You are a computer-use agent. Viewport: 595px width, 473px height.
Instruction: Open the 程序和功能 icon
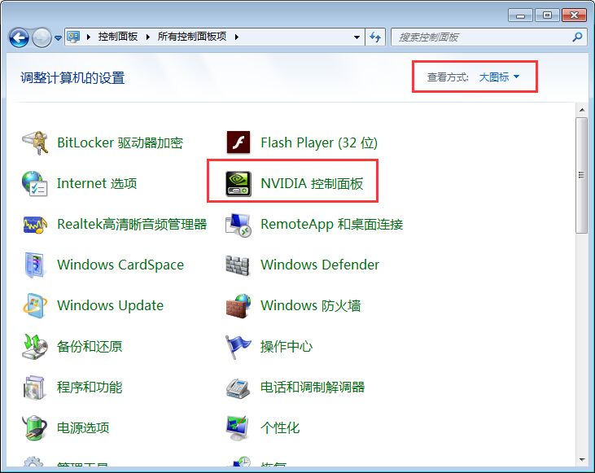click(35, 388)
